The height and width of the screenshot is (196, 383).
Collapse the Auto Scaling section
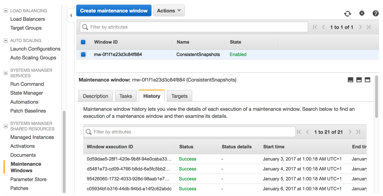(x=6, y=40)
